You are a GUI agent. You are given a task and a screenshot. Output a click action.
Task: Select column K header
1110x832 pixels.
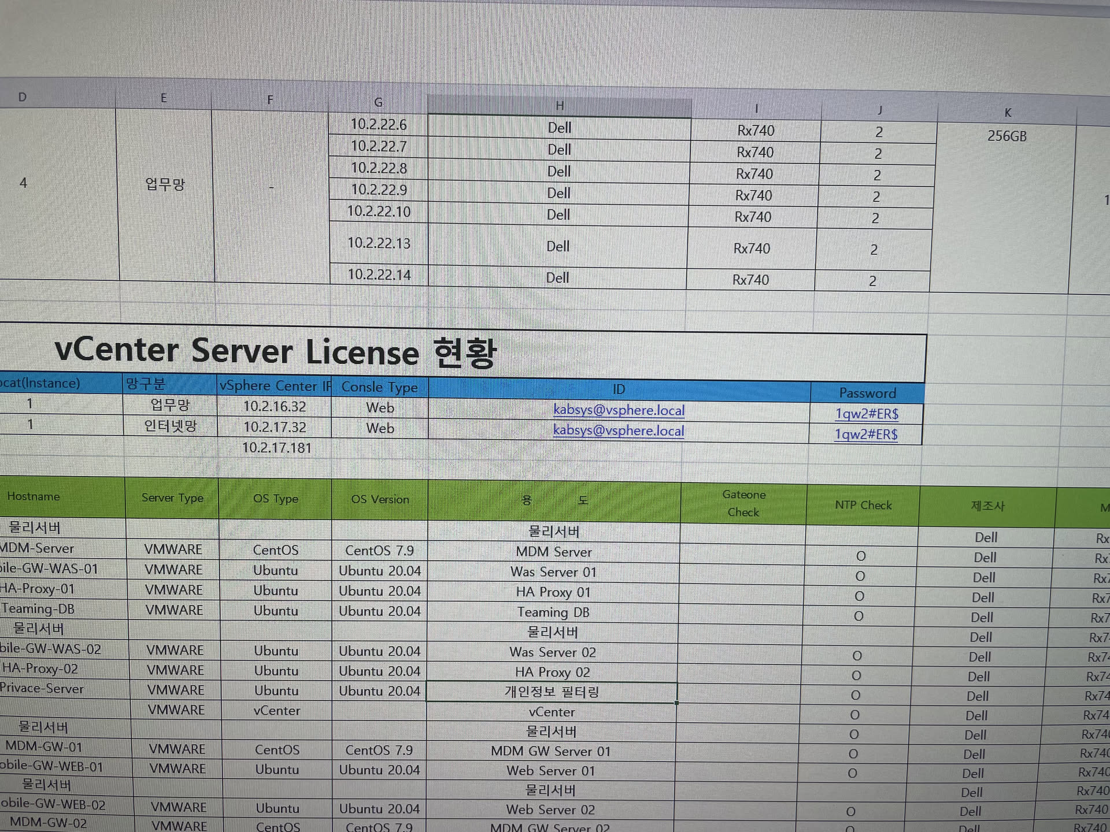point(1007,113)
